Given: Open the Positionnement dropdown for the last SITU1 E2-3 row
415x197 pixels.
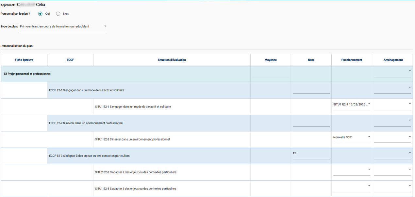Looking at the screenshot, I should [x=369, y=186].
